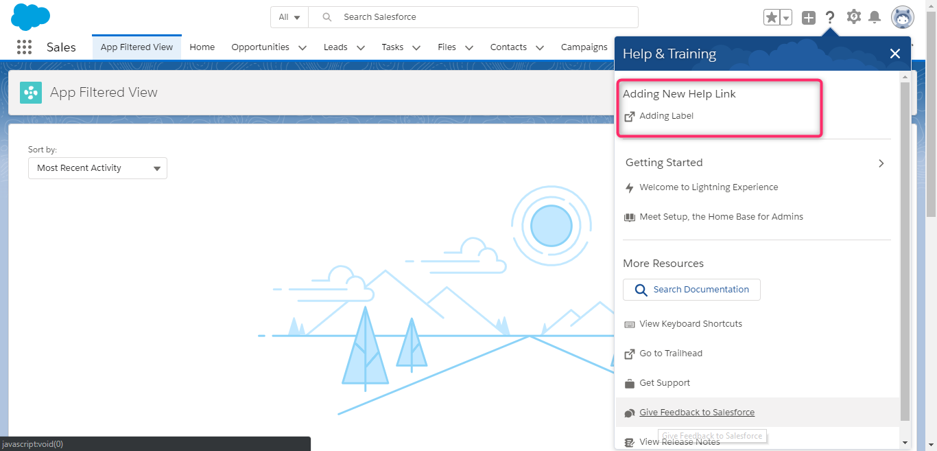937x451 pixels.
Task: Open the search scope All dropdown
Action: 289,17
